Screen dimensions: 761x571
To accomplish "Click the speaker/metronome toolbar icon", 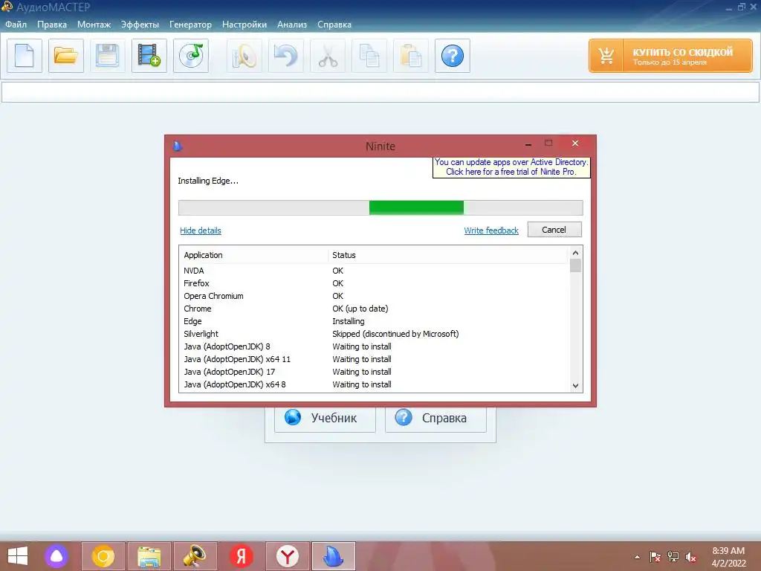I will [x=244, y=56].
